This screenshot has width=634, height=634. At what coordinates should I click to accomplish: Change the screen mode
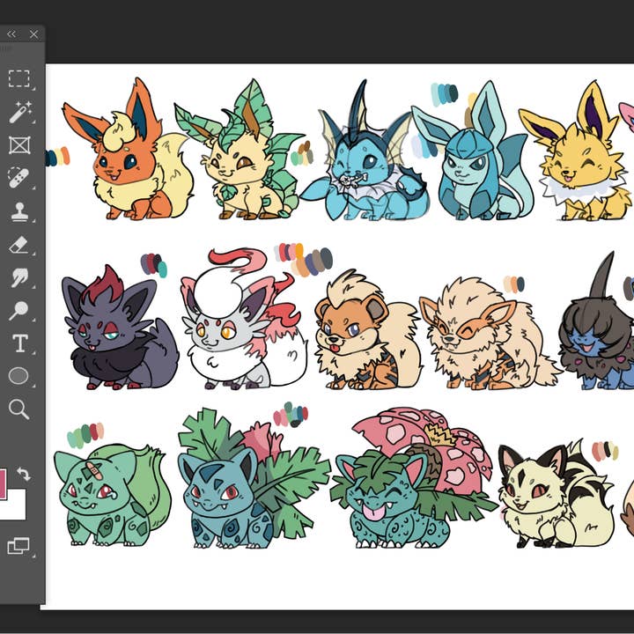pos(18,546)
